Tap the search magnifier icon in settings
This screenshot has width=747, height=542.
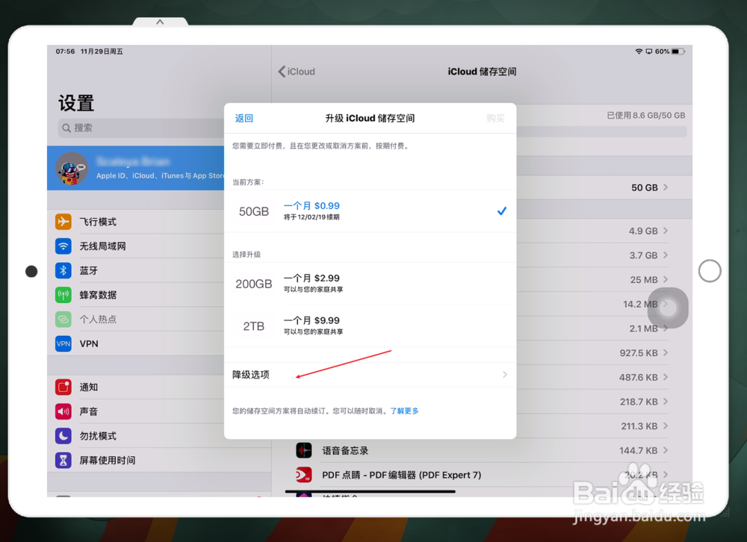coord(66,128)
